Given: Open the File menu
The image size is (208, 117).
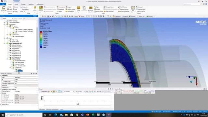Looking at the screenshot, I should pos(3,4).
